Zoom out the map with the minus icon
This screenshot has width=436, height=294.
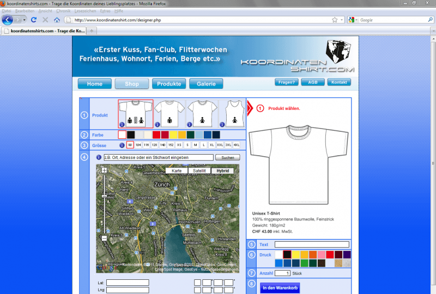(104, 238)
